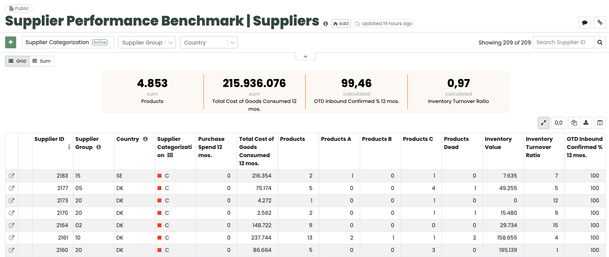Collapse the filter panel with chevron
Image resolution: width=609 pixels, height=257 pixels.
point(305,57)
